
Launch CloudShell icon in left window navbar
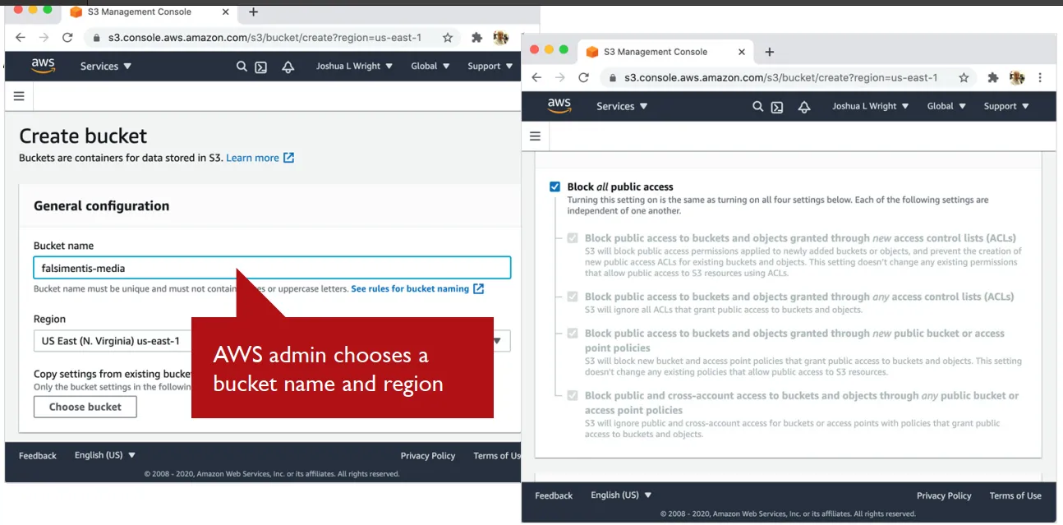[260, 67]
